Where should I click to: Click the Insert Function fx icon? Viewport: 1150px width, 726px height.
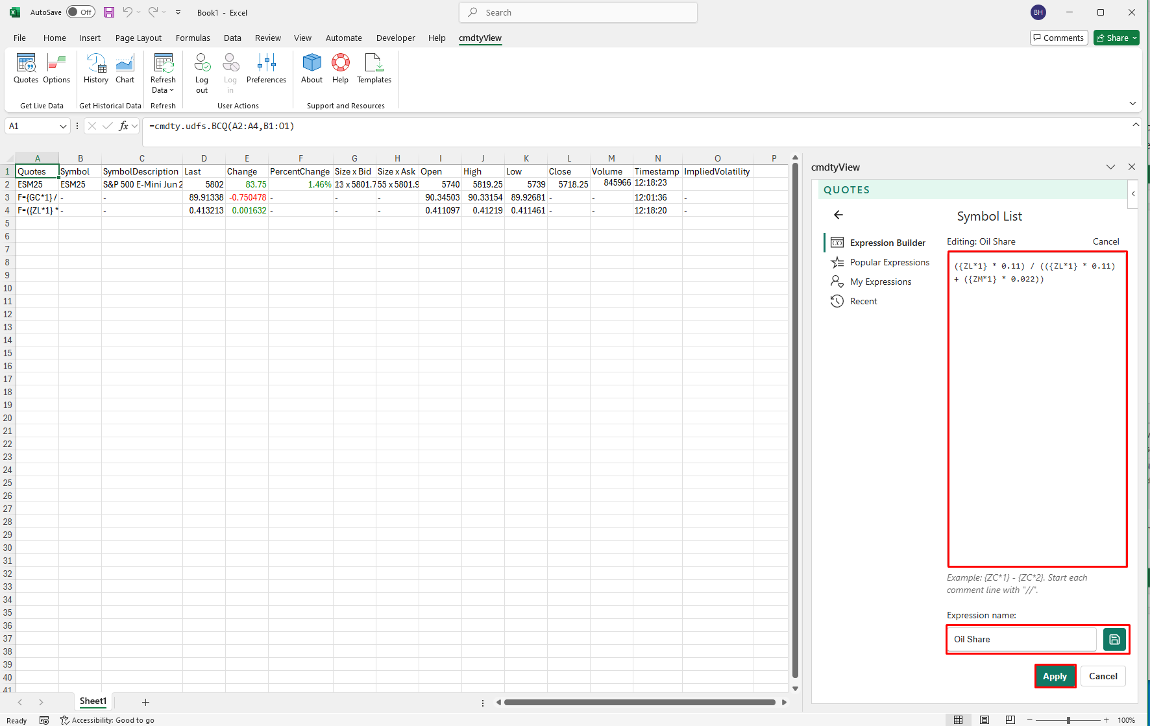pyautogui.click(x=123, y=126)
